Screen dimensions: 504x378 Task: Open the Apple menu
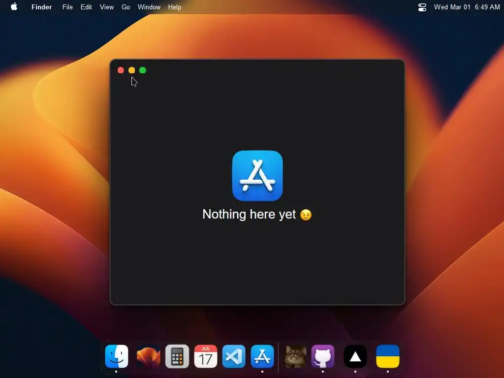[x=14, y=7]
